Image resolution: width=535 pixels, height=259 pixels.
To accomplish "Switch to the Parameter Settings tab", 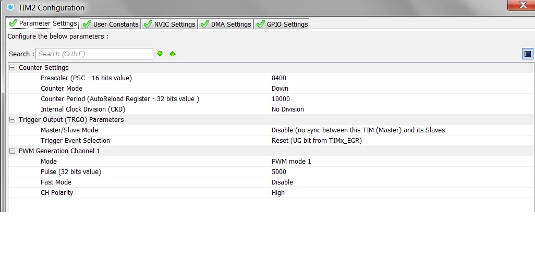I will click(43, 23).
